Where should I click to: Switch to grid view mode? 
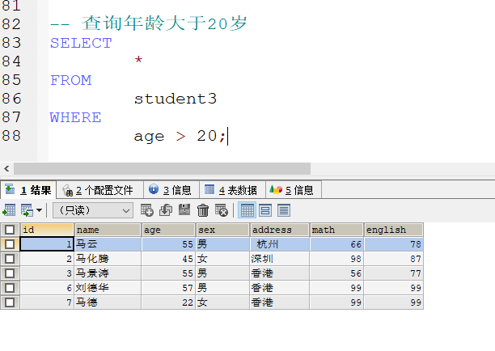[x=247, y=210]
